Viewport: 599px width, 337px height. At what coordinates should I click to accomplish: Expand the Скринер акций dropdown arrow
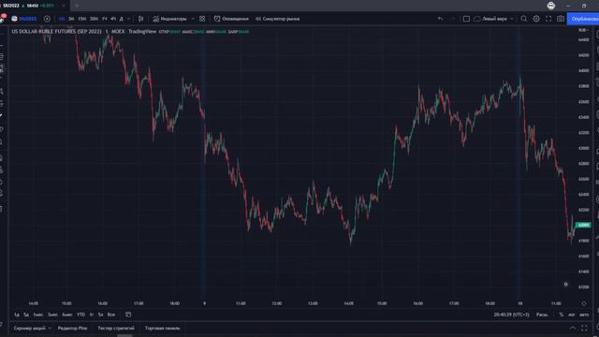point(50,328)
